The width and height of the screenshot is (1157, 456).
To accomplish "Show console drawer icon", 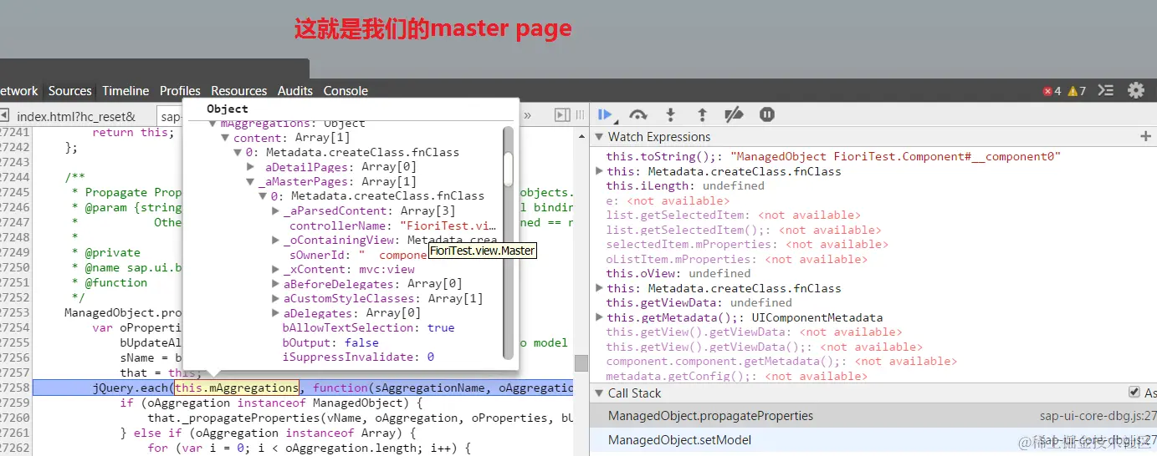I will tap(1105, 90).
